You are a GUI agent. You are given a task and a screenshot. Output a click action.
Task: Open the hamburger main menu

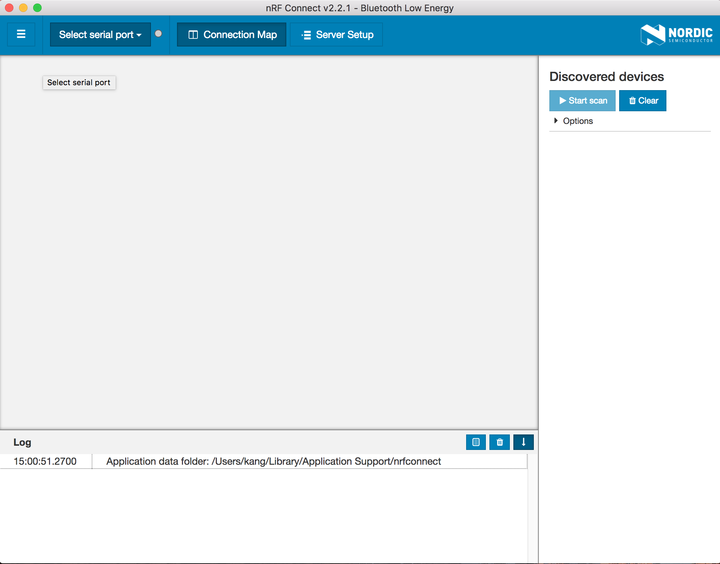[x=21, y=34]
